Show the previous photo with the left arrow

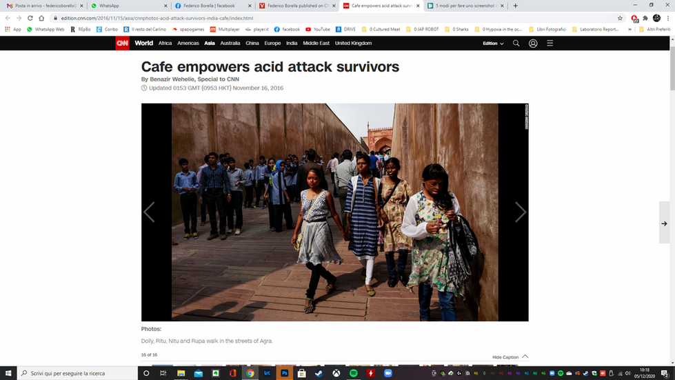149,212
